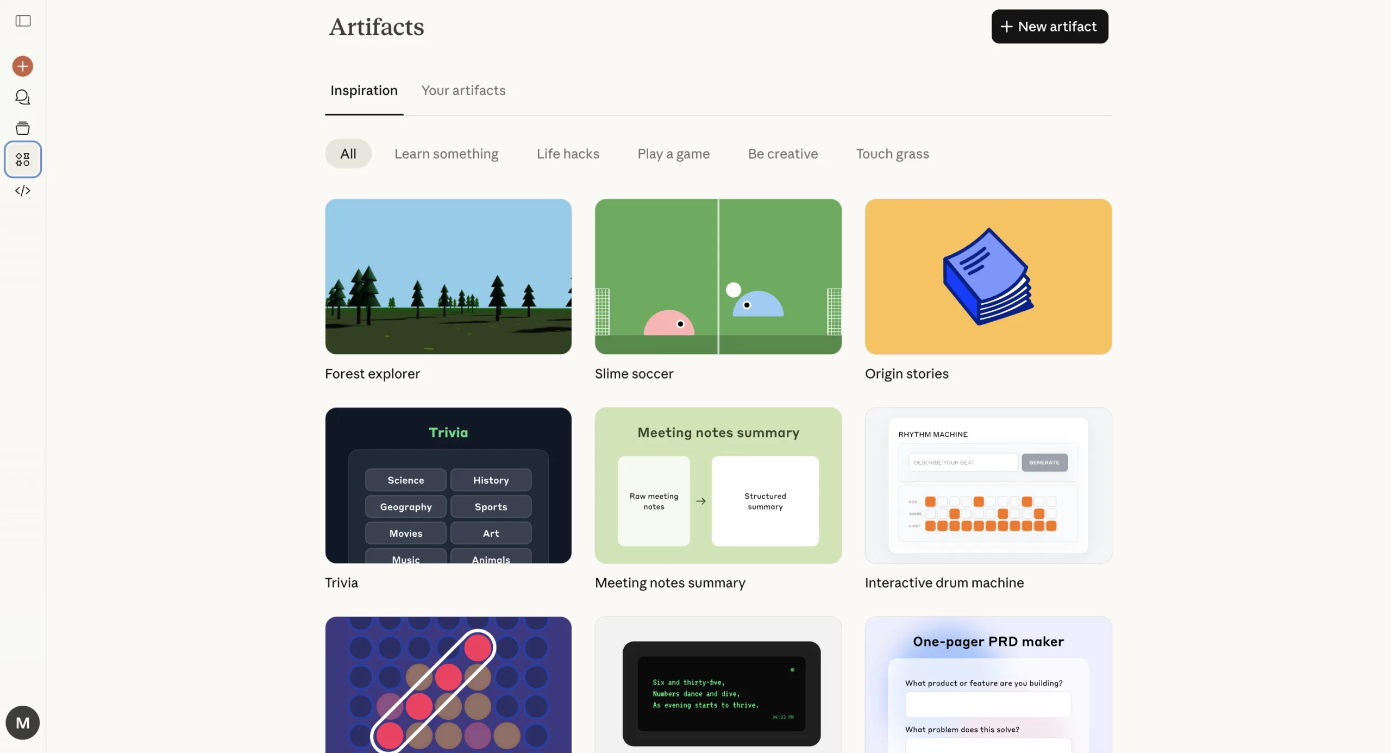
Task: Toggle the sidebar panel icon
Action: click(x=23, y=21)
